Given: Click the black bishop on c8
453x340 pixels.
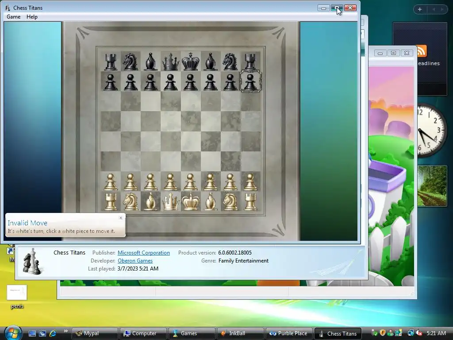Looking at the screenshot, I should coord(150,62).
